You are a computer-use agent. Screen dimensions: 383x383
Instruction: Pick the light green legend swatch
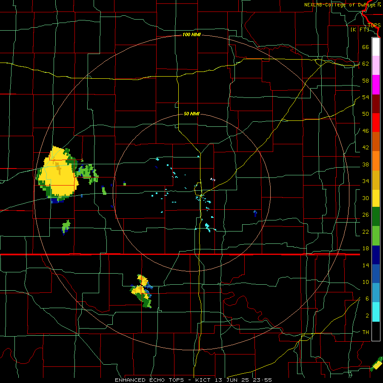coord(376,235)
